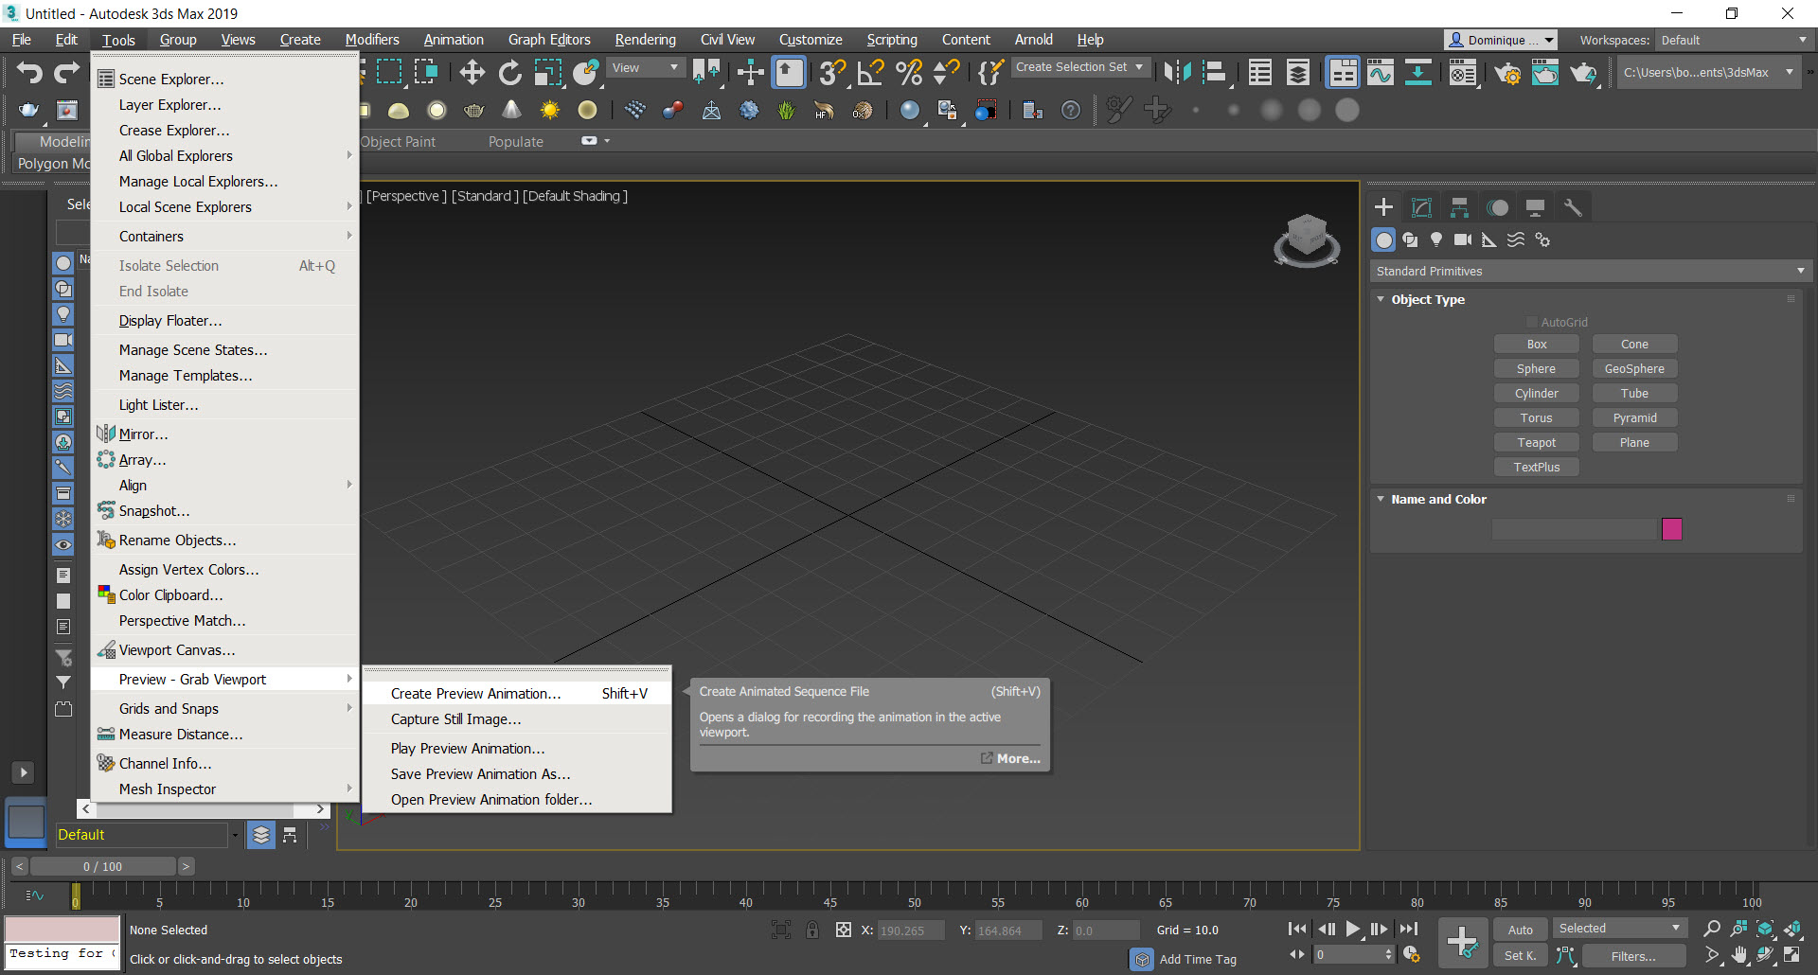The image size is (1818, 975).
Task: Open the Standard Primitives dropdown
Action: 1590,272
